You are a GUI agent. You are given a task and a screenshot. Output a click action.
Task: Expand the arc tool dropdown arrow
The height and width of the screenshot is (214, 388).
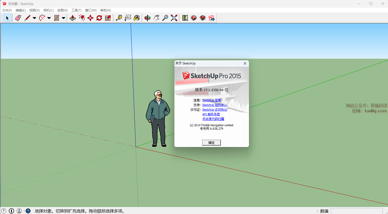click(49, 18)
